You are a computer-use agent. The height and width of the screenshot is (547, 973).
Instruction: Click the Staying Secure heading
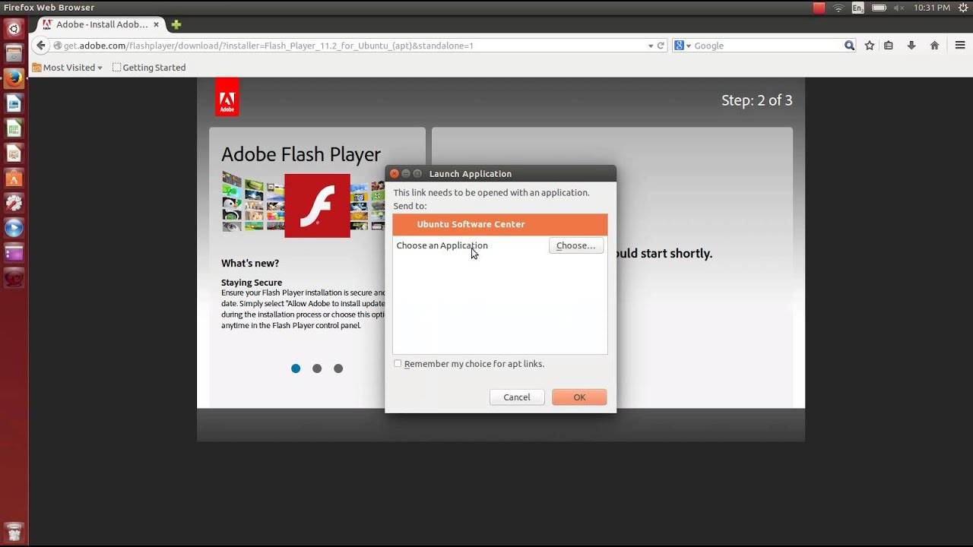(252, 283)
